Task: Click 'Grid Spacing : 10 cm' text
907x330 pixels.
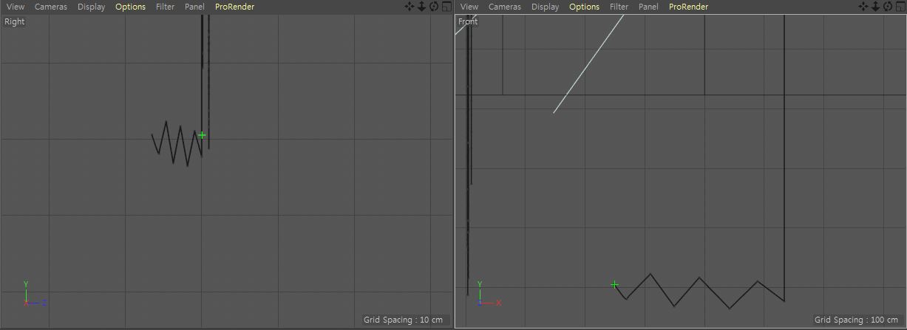Action: tap(403, 320)
